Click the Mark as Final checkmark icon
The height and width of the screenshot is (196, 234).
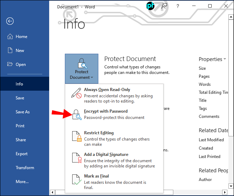click(77, 179)
